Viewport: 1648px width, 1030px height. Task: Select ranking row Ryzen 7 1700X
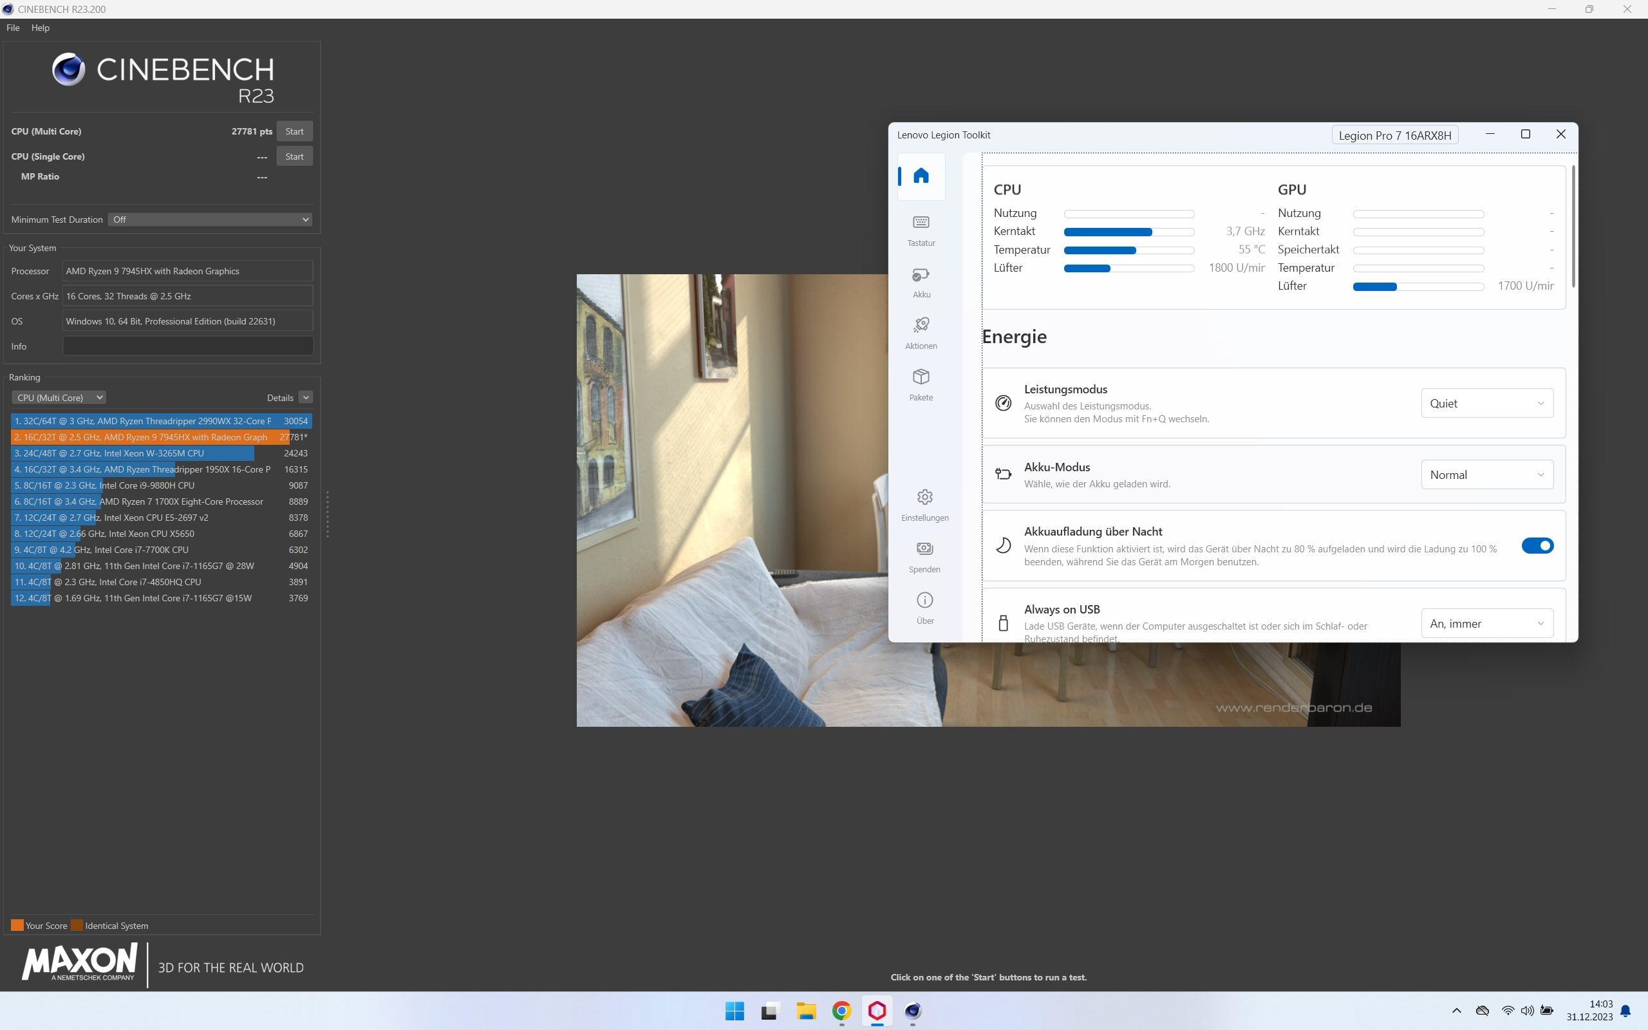coord(162,501)
